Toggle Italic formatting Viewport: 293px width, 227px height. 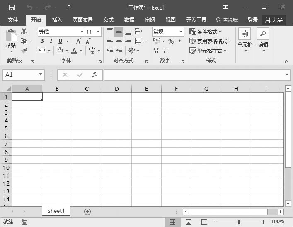[51, 41]
